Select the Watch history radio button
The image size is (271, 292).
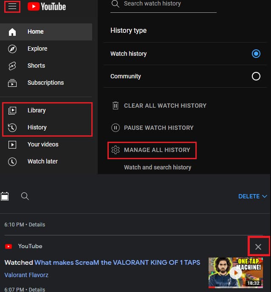click(x=256, y=54)
